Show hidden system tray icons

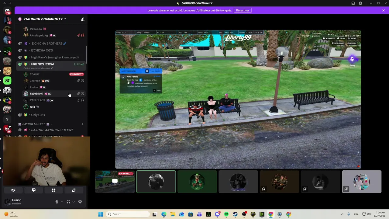point(342,214)
